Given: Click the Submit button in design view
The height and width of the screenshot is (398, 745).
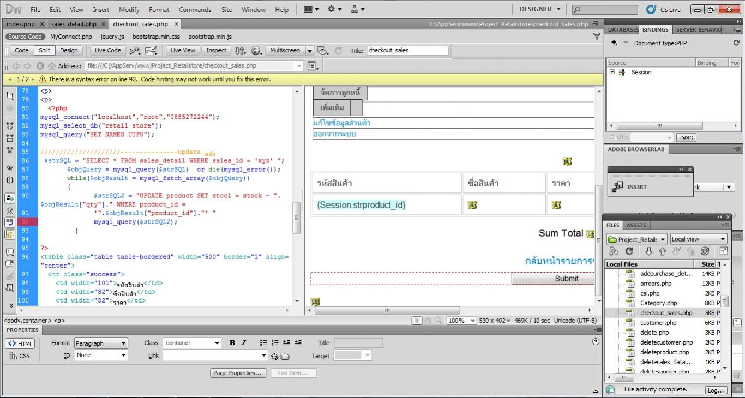Looking at the screenshot, I should (552, 278).
